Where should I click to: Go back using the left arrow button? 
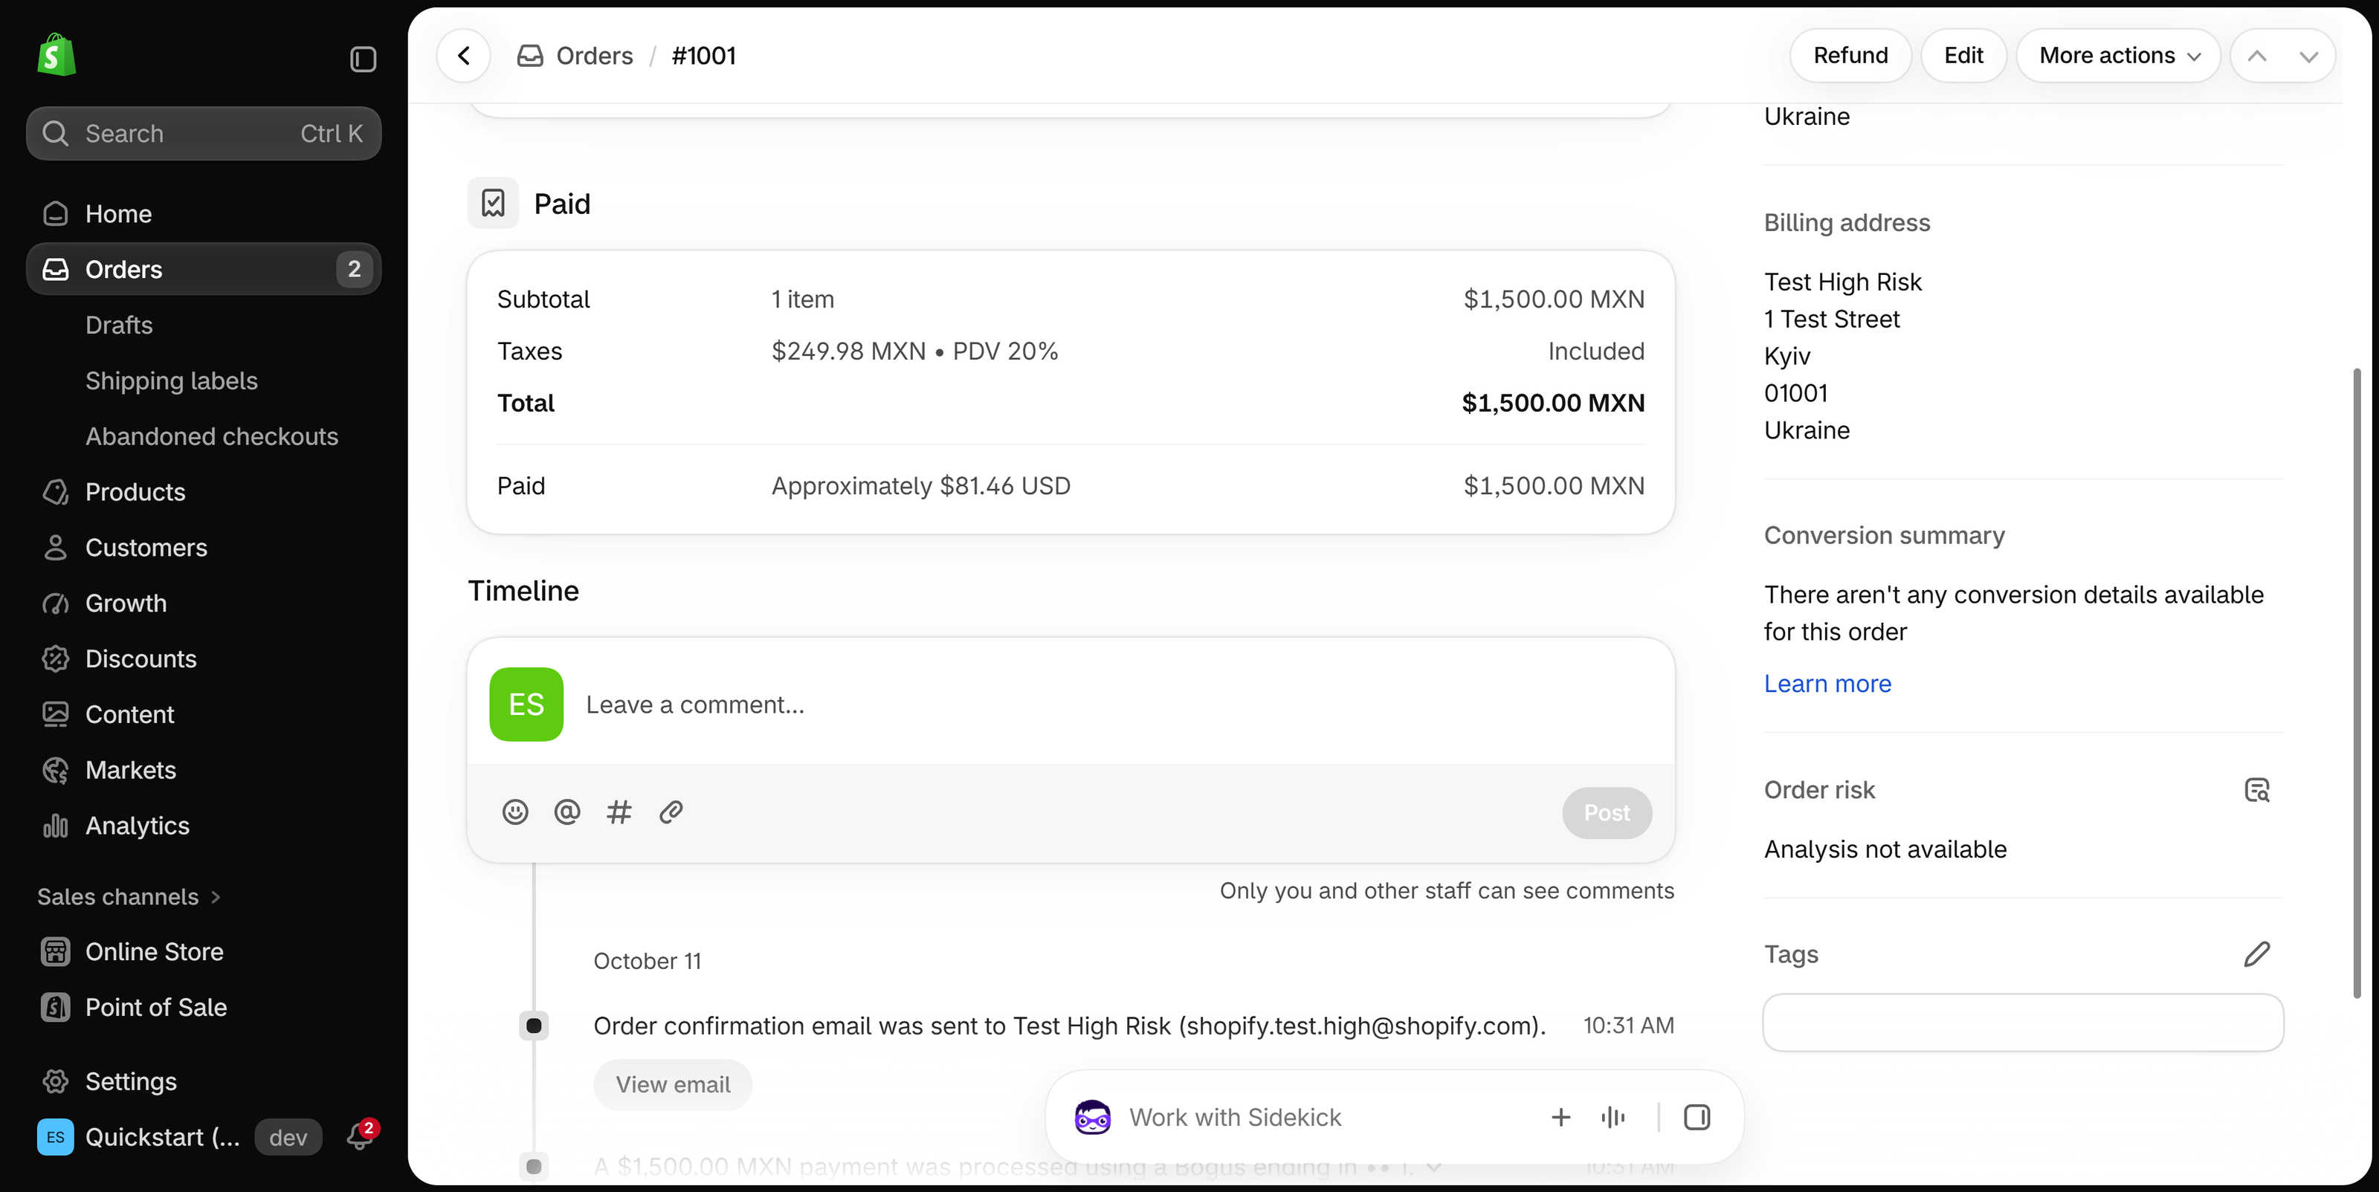tap(464, 56)
